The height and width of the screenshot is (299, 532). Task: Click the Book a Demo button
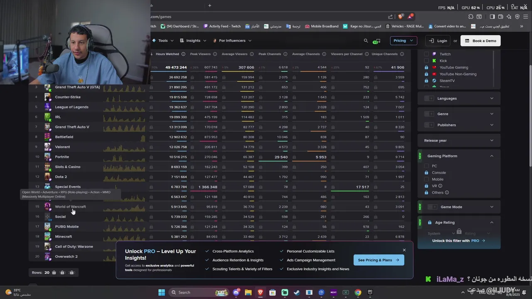pyautogui.click(x=480, y=41)
